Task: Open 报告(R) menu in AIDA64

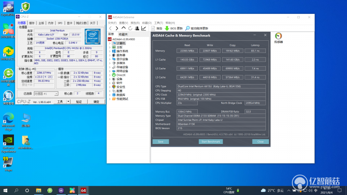Action: pyautogui.click(x=135, y=23)
